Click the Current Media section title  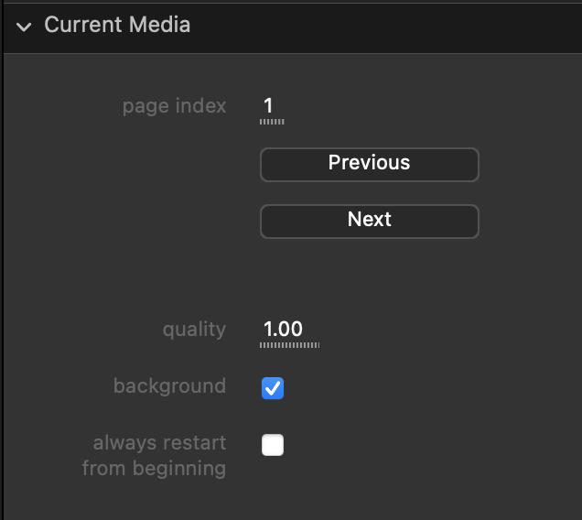[x=117, y=25]
